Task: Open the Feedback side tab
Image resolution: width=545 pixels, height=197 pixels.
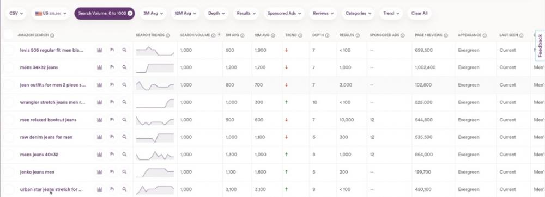Action: [540, 46]
